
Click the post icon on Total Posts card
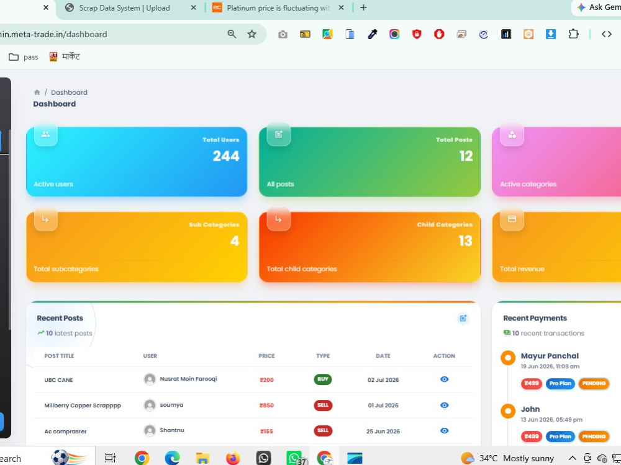click(x=279, y=135)
